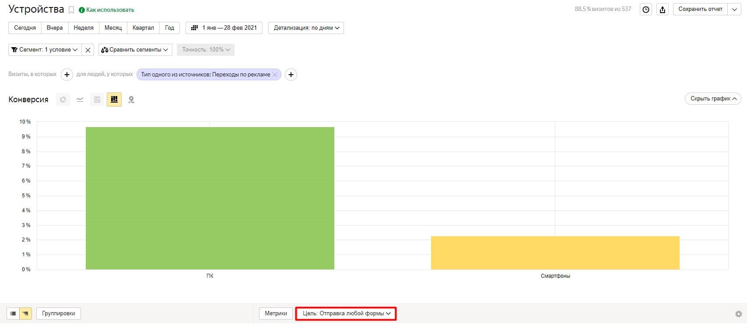Open Группировки settings
Image resolution: width=747 pixels, height=324 pixels.
pyautogui.click(x=59, y=314)
